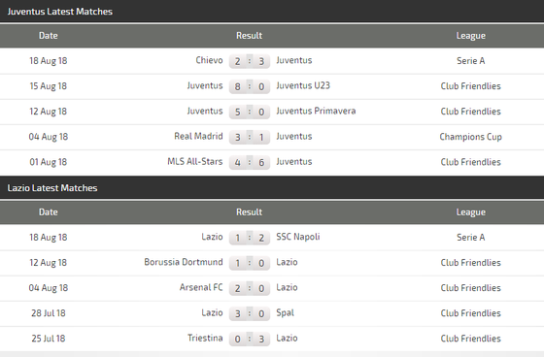Click the Champions Cup league entry

(x=470, y=137)
